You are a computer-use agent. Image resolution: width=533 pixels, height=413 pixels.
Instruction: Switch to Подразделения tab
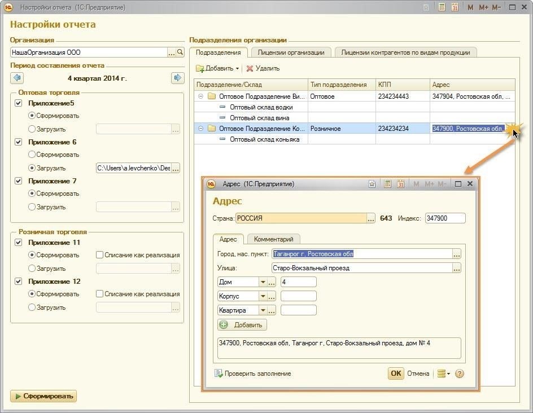coord(219,52)
